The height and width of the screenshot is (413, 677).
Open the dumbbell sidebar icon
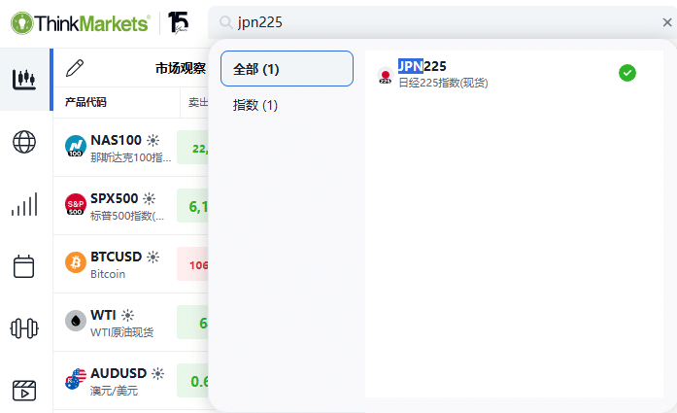point(24,328)
